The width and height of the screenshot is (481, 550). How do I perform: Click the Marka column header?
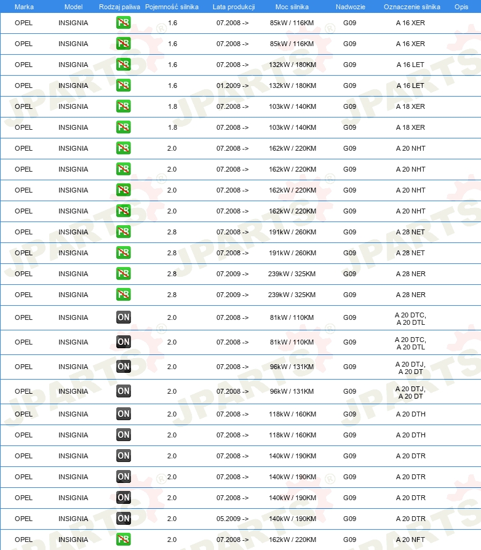(24, 7)
